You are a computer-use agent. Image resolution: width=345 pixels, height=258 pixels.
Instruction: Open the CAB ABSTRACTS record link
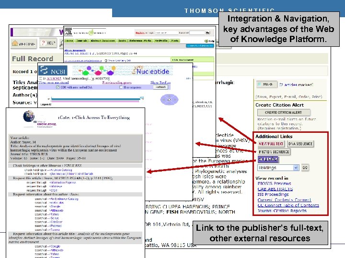pos(275,189)
